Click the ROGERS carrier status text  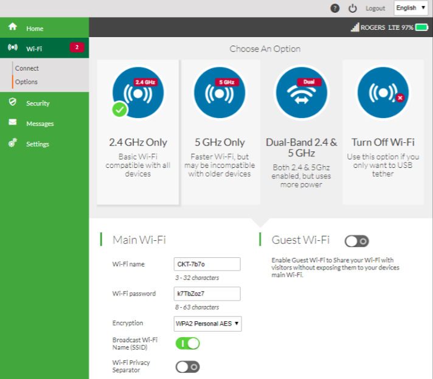(x=373, y=27)
